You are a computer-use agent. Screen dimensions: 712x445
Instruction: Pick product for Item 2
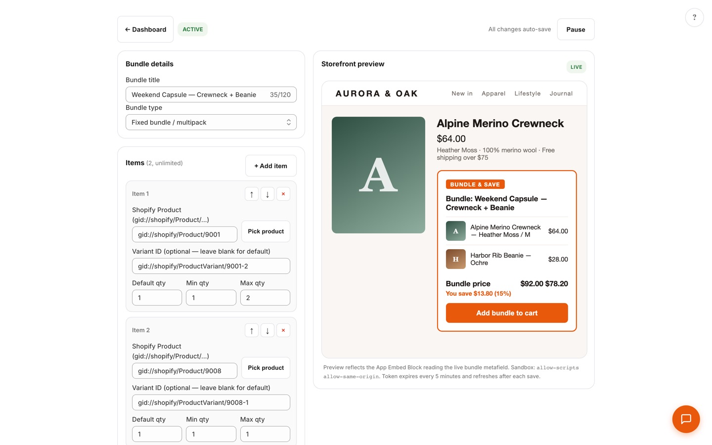pos(266,368)
